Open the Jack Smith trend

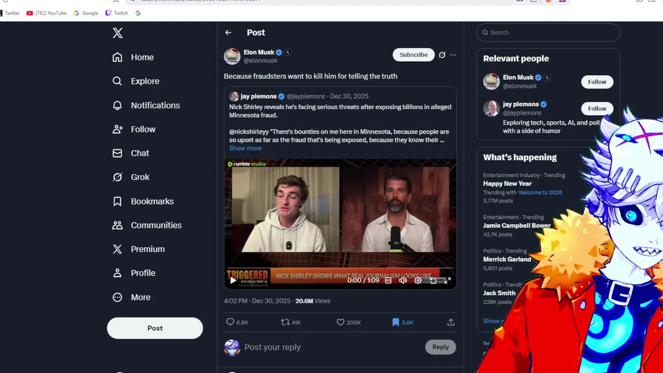(x=499, y=293)
